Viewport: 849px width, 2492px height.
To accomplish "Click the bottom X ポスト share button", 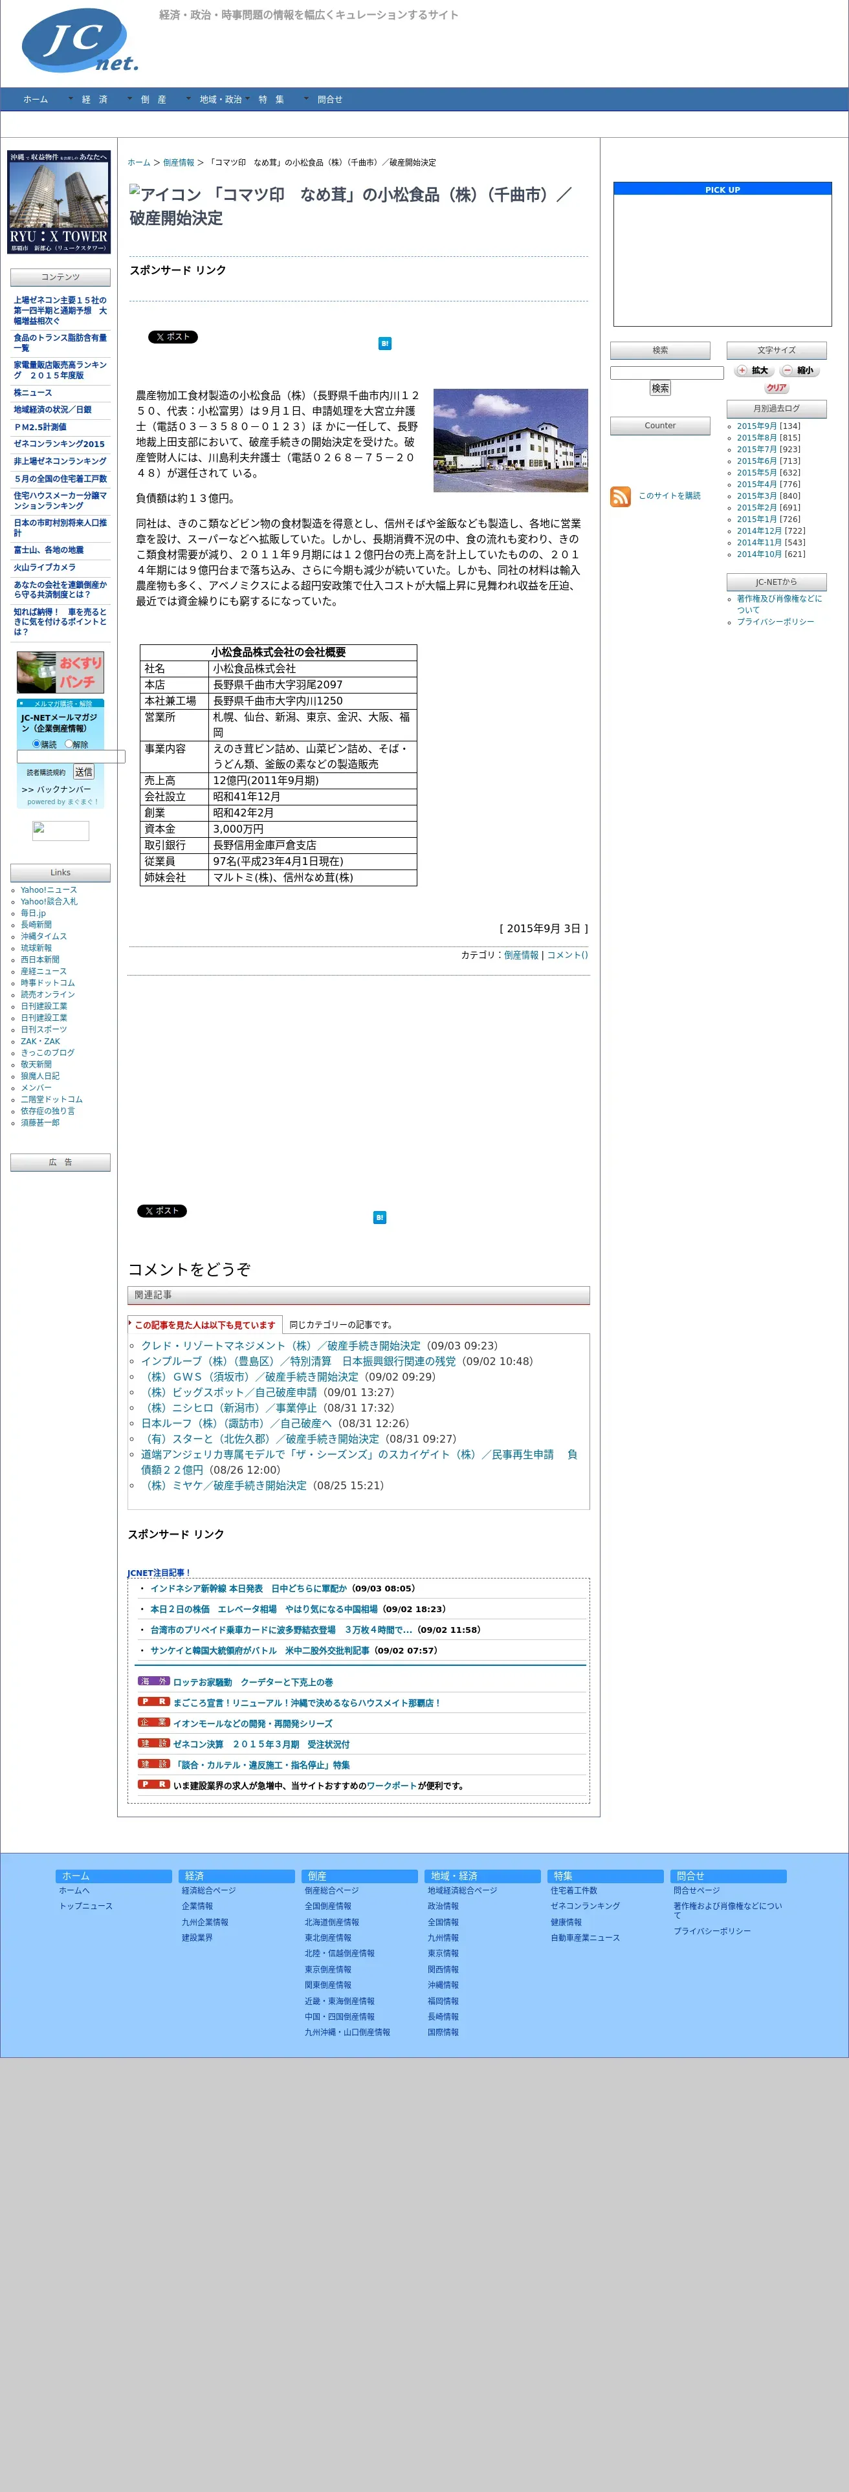I will pos(162,1211).
